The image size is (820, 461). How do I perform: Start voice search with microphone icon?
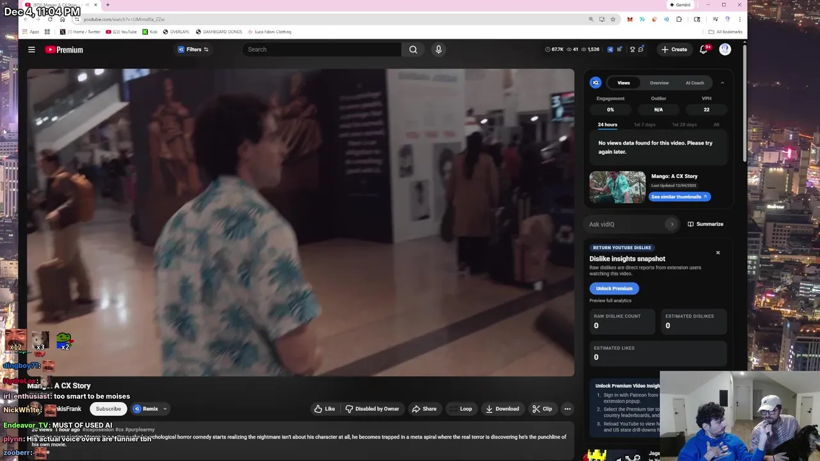pos(438,49)
